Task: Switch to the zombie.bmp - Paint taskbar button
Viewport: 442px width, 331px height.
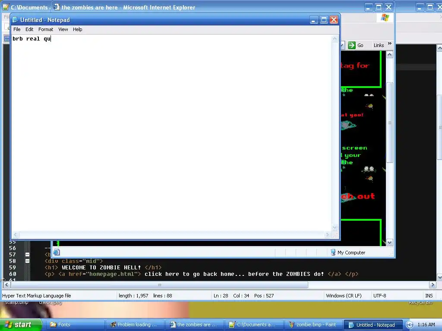Action: coord(314,325)
